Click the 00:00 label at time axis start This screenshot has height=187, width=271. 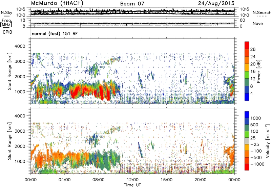pyautogui.click(x=30, y=180)
